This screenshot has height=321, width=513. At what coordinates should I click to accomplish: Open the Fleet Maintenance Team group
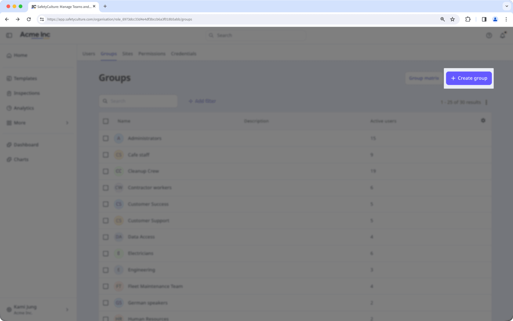click(x=155, y=286)
